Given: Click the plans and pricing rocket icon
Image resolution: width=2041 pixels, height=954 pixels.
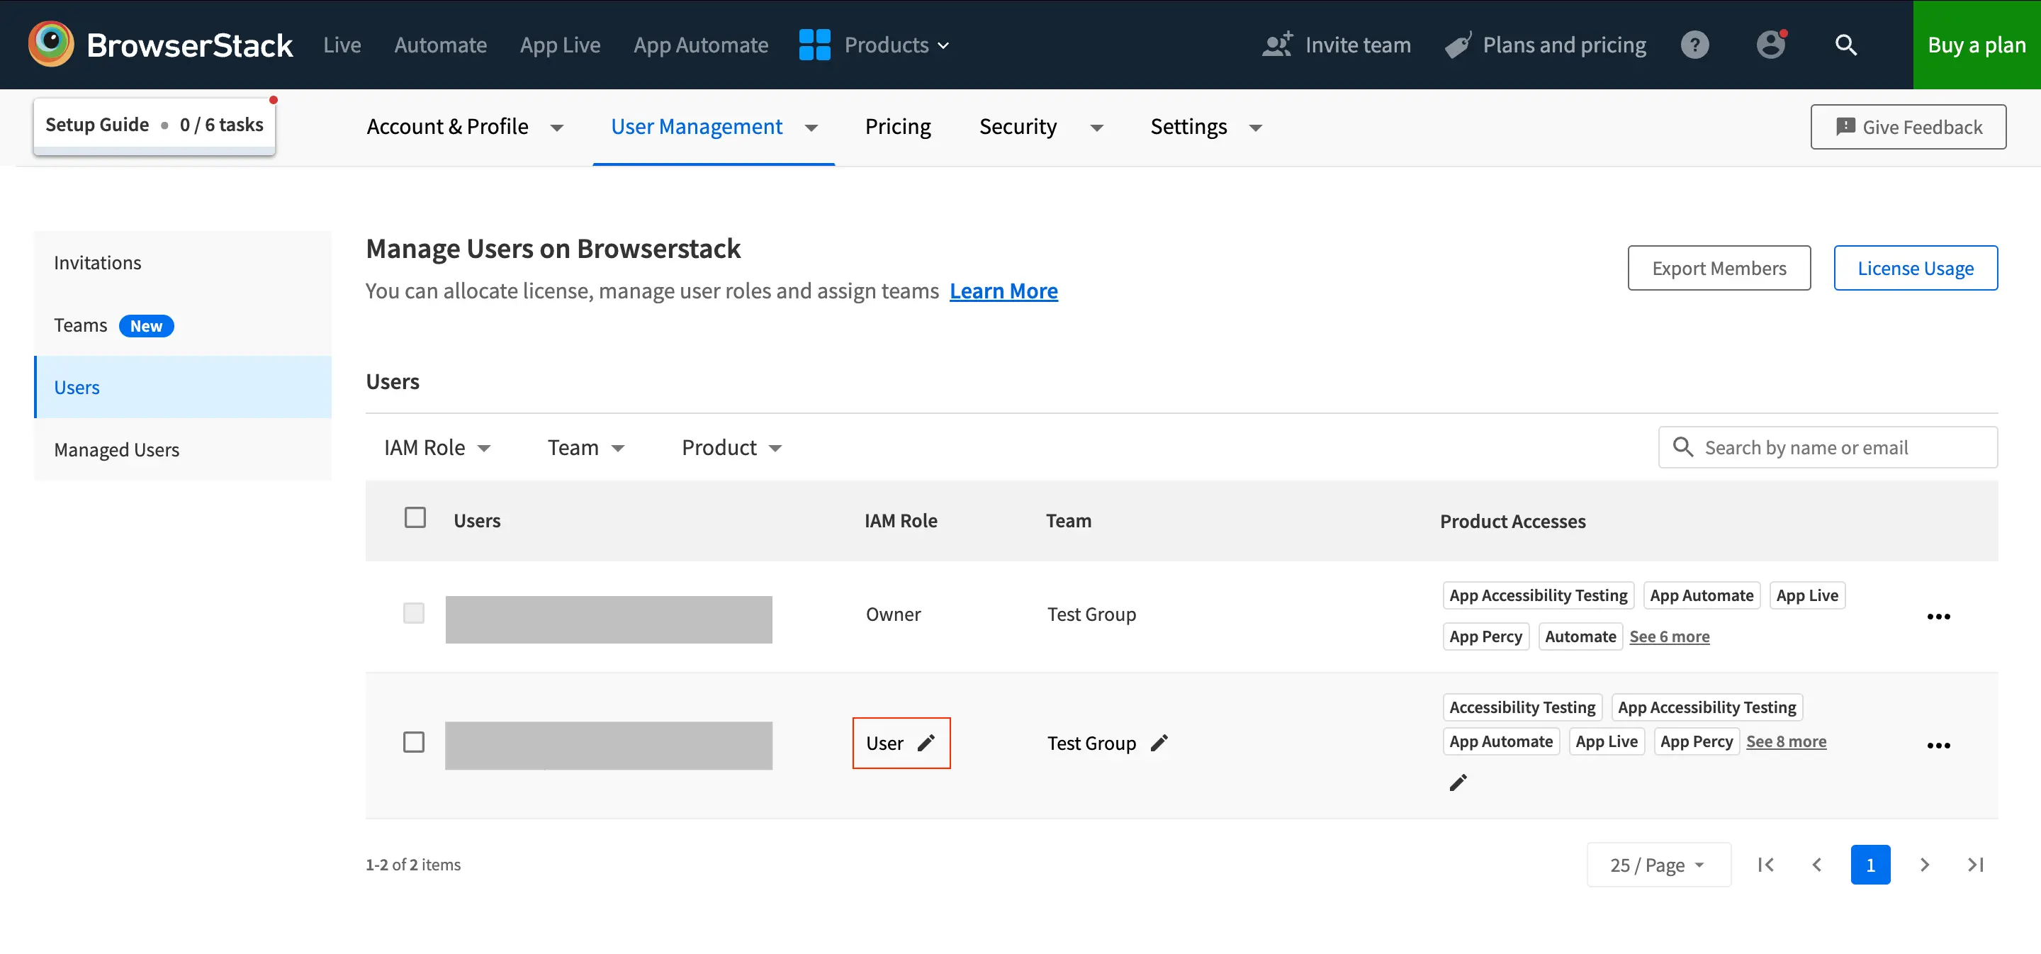Looking at the screenshot, I should pos(1456,44).
